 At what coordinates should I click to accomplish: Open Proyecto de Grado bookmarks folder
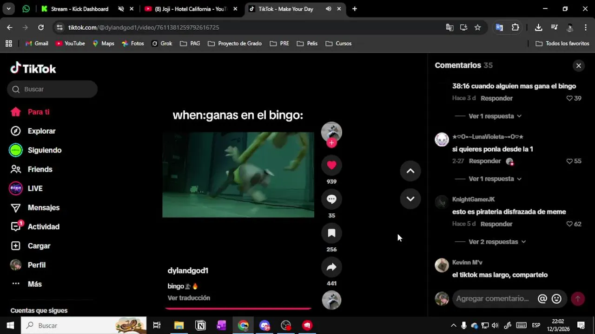(235, 43)
